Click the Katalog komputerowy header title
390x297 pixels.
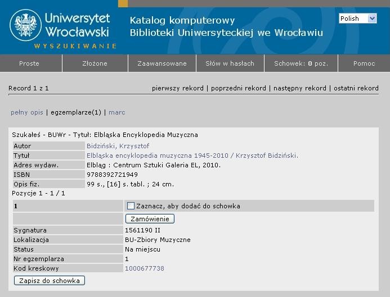[x=182, y=20]
